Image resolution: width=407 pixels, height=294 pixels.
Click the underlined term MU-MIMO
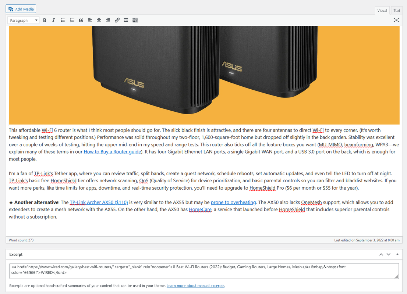click(x=330, y=144)
